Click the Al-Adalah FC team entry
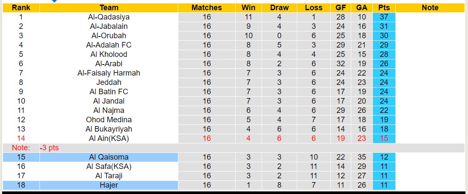This screenshot has height=194, width=468. point(109,45)
